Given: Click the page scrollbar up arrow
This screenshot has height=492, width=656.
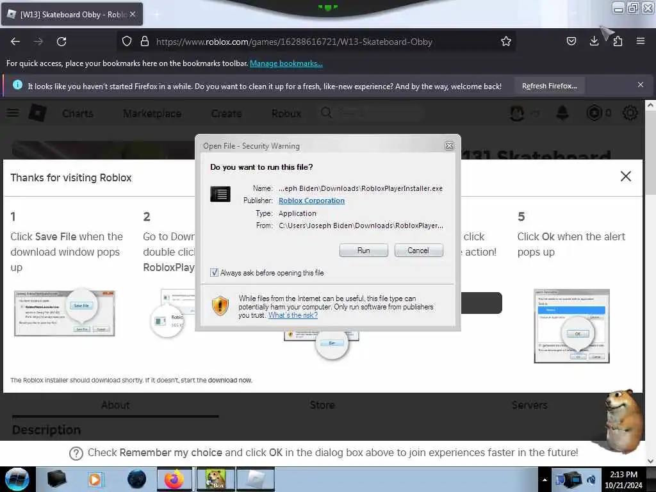Looking at the screenshot, I should (650, 106).
